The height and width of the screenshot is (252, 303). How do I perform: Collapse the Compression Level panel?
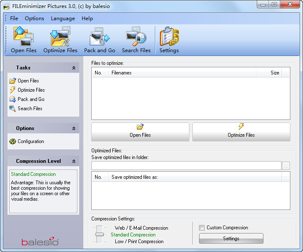click(74, 161)
